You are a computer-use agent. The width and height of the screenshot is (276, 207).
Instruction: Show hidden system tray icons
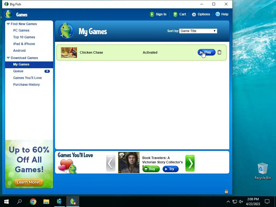(228, 202)
